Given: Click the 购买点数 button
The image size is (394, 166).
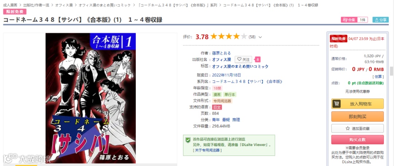Looking at the screenshot, I should (x=357, y=140).
